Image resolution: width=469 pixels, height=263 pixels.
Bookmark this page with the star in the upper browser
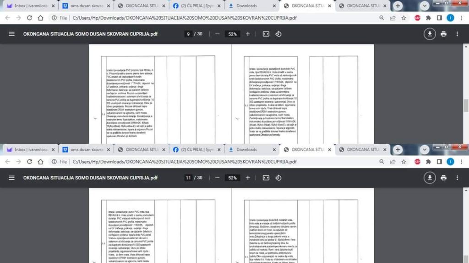(x=404, y=18)
